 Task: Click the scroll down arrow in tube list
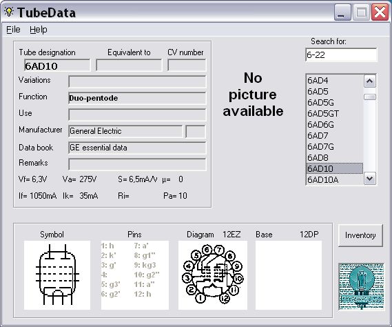(370, 179)
